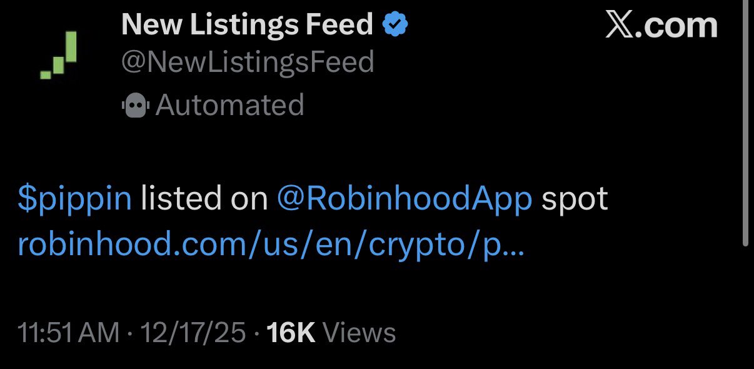Open the New Listings Feed display name
Image resolution: width=754 pixels, height=369 pixels.
[x=247, y=24]
